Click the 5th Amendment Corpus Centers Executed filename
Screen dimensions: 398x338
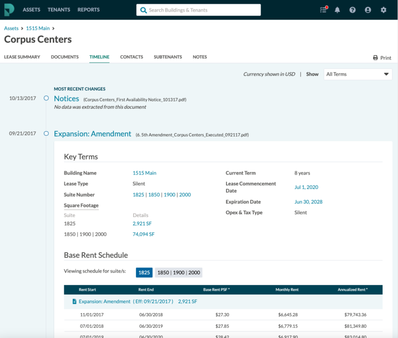point(192,135)
